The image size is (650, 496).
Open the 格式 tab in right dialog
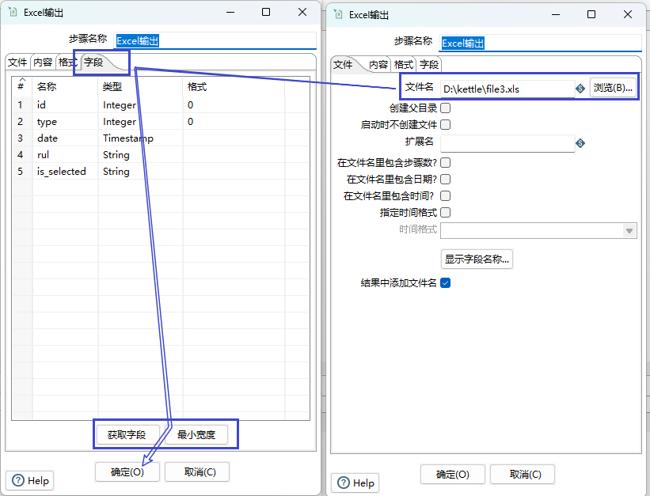404,65
